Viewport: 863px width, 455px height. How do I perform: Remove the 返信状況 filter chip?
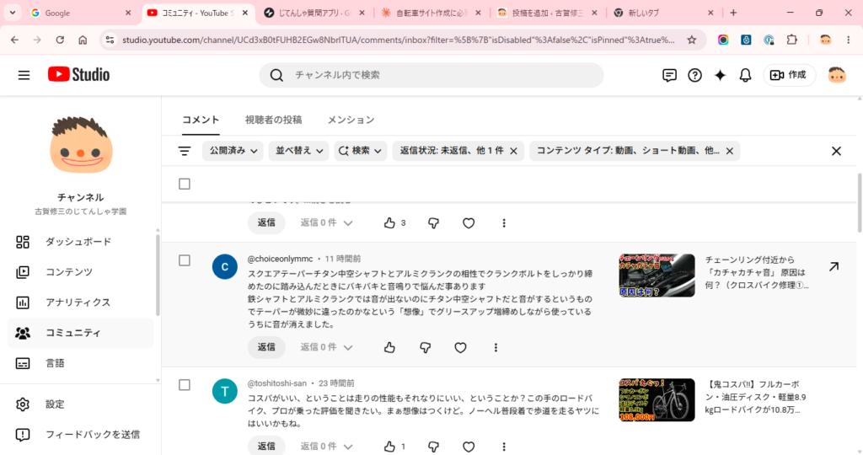[x=513, y=151]
